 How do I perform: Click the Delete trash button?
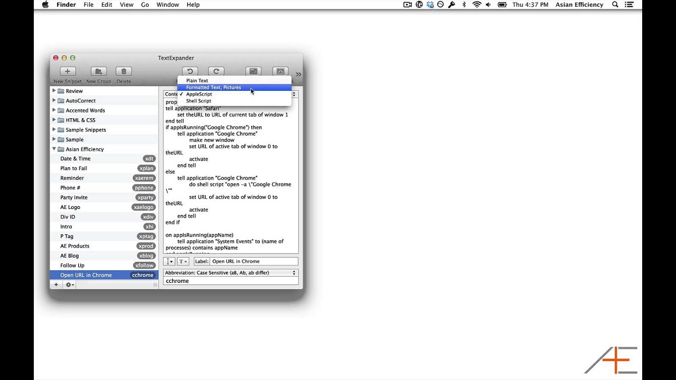tap(124, 71)
